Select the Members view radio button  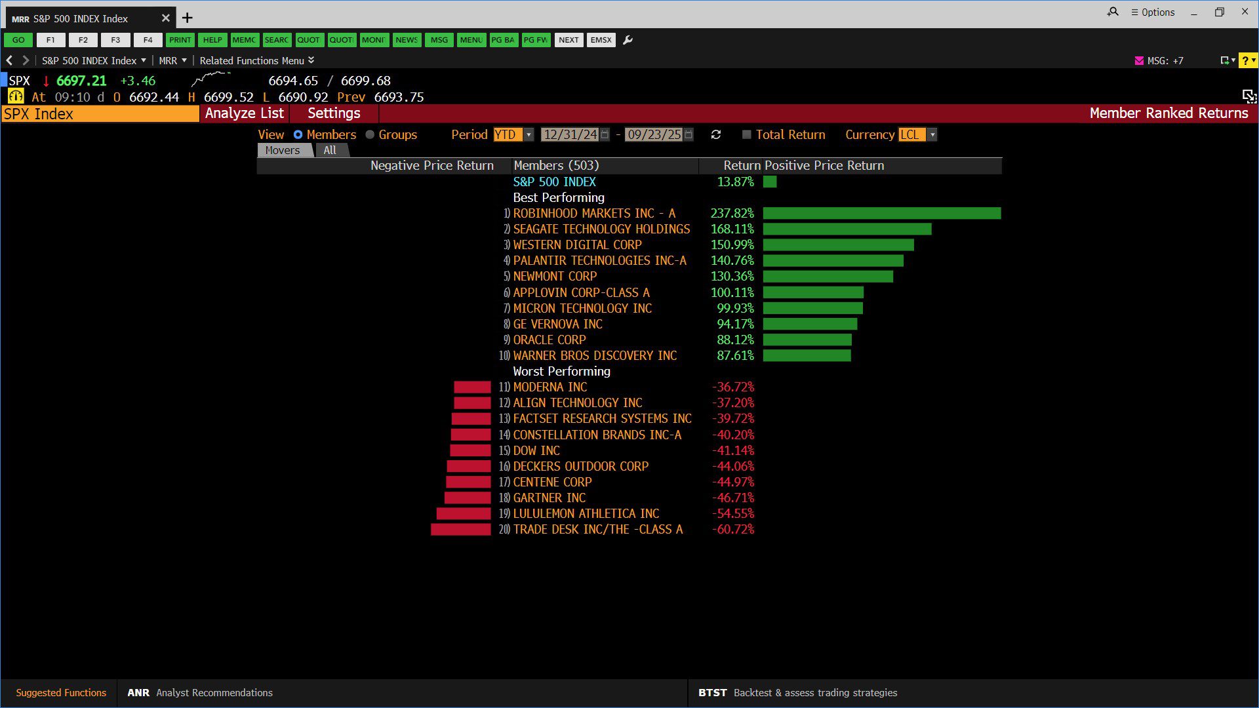point(298,134)
